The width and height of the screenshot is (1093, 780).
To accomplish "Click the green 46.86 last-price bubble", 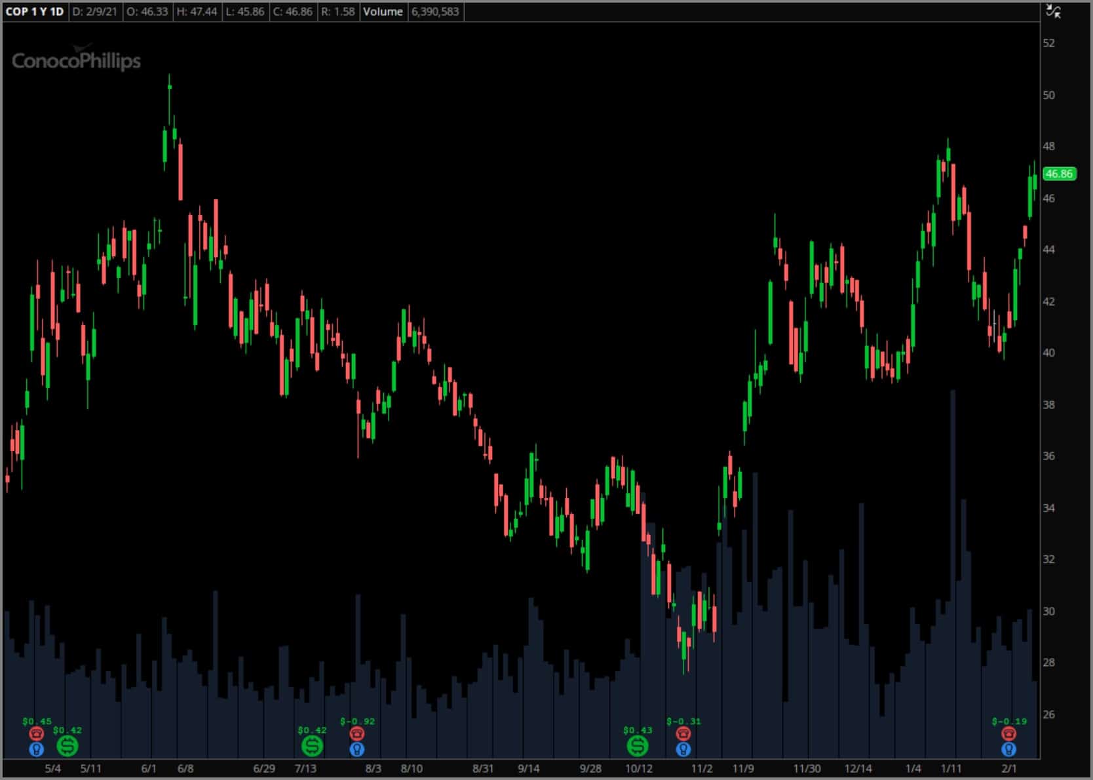I will coord(1059,174).
